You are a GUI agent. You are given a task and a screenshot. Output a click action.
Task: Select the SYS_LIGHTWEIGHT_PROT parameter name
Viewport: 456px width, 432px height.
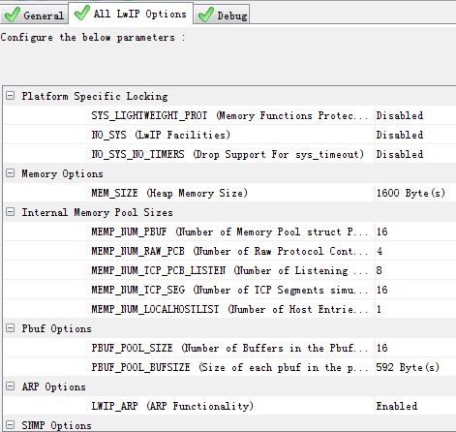229,115
